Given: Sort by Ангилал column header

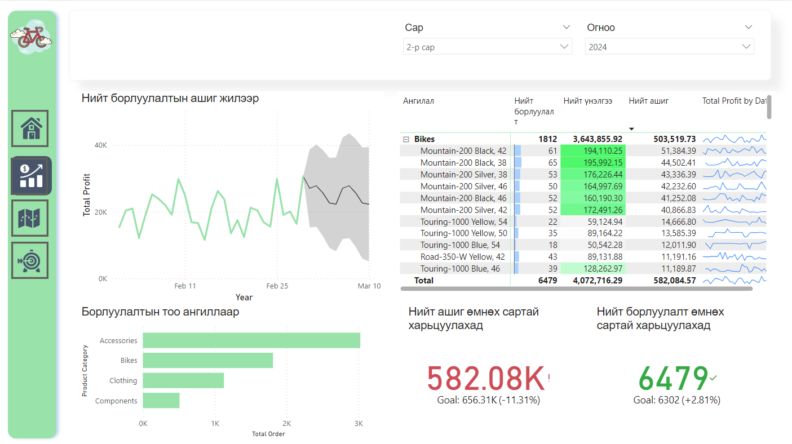Looking at the screenshot, I should pos(418,101).
